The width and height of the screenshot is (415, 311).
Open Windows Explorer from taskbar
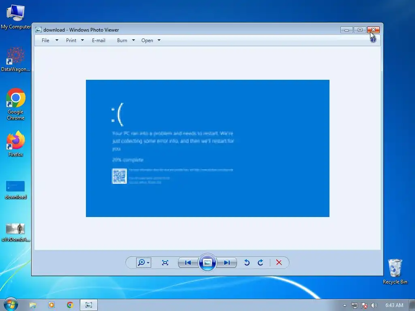click(x=32, y=305)
